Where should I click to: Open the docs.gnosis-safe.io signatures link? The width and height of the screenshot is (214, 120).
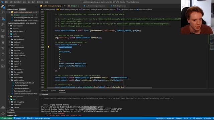pyautogui.click(x=143, y=24)
